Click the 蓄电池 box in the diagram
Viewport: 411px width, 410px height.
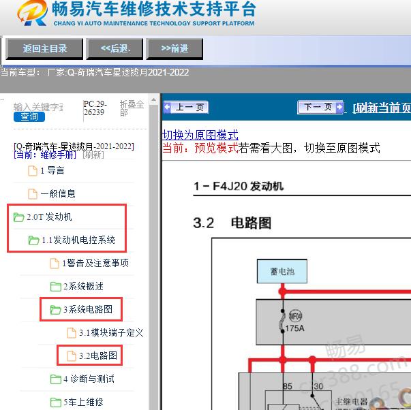(x=282, y=271)
